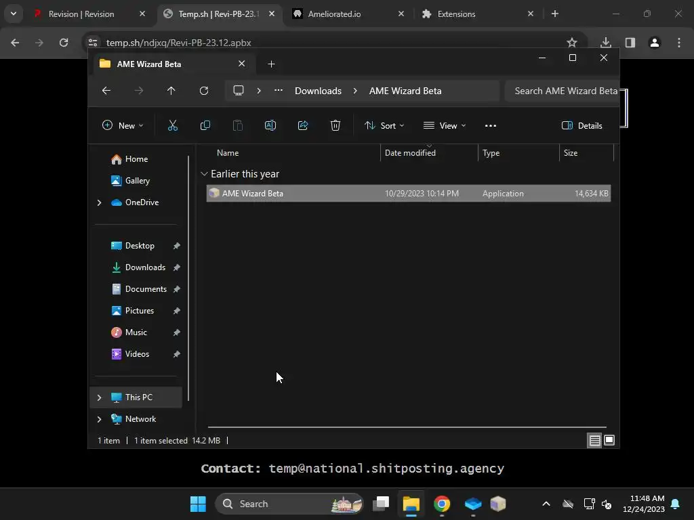Rename the selected file via toolbar icon
The height and width of the screenshot is (520, 694).
270,125
